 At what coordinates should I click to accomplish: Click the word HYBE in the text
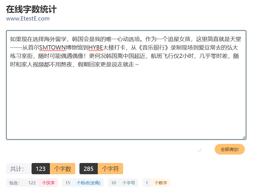coord(96,47)
